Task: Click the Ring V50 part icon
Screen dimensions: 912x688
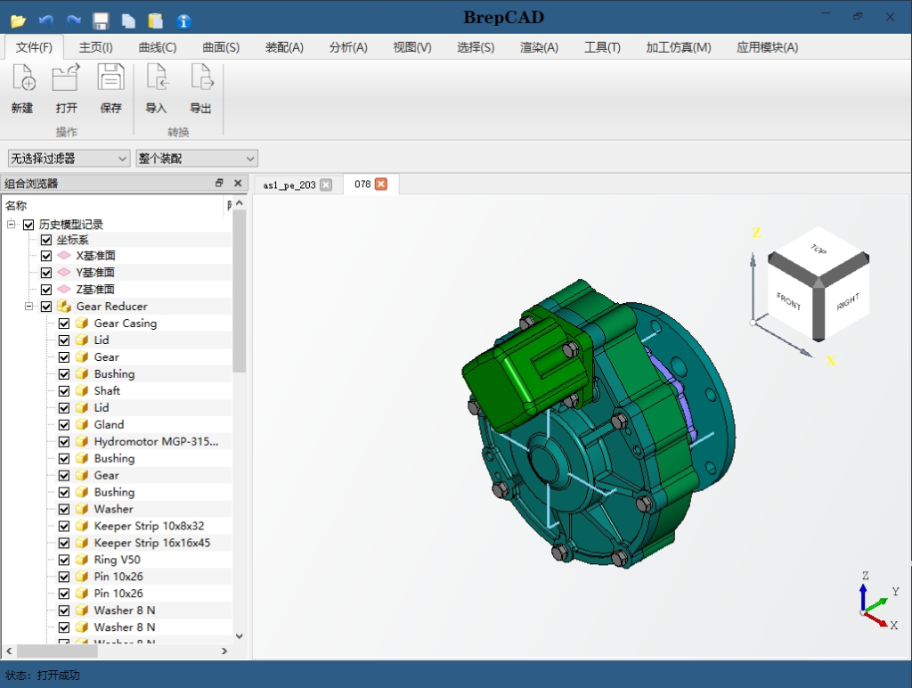Action: (x=82, y=560)
